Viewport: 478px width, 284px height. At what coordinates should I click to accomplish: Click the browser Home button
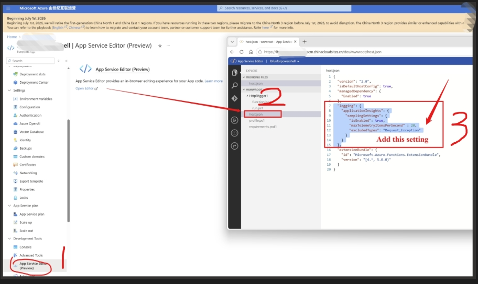[x=251, y=52]
